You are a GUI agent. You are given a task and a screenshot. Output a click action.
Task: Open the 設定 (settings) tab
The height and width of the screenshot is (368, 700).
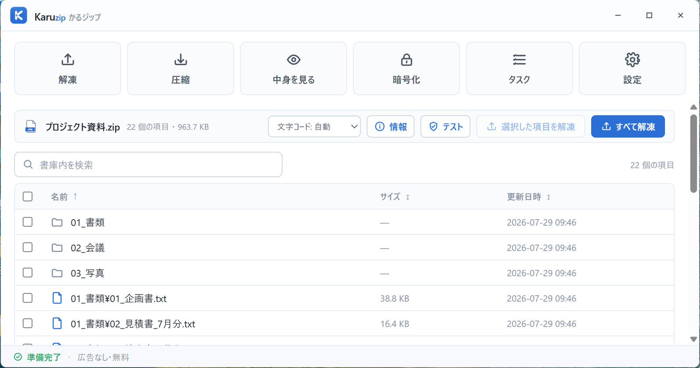click(632, 68)
